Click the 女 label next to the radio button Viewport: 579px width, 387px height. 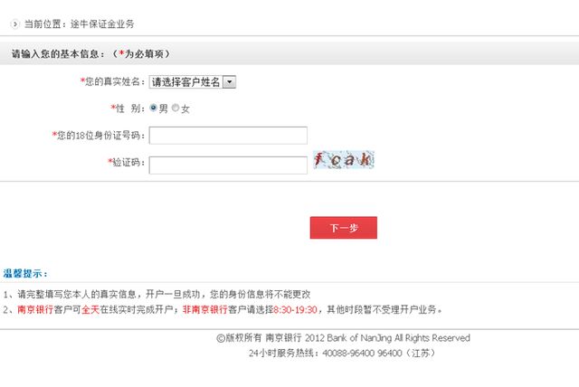click(x=185, y=109)
